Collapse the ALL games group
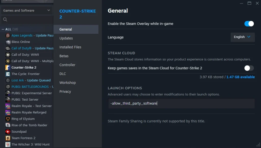Viewport: 261px width, 148px height. tap(3, 29)
